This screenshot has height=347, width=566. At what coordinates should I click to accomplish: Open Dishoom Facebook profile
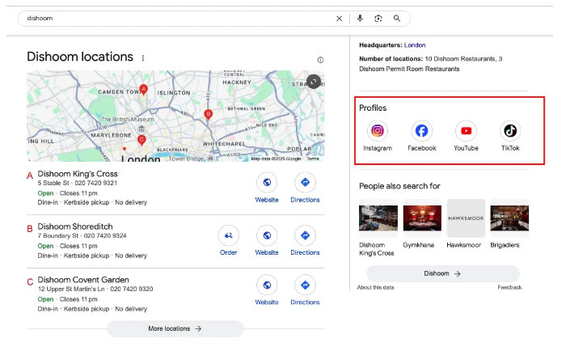coord(421,131)
